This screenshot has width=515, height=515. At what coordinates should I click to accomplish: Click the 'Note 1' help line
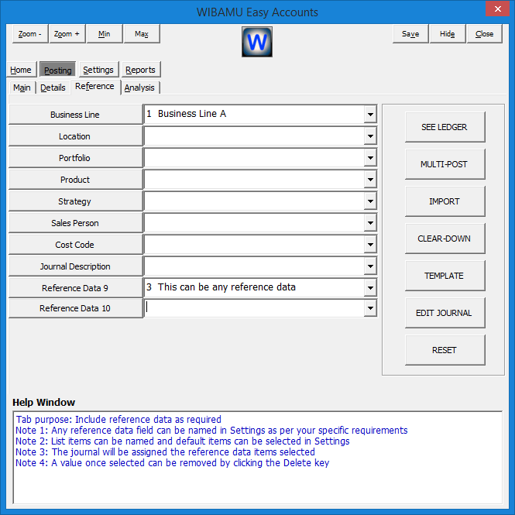coord(211,431)
